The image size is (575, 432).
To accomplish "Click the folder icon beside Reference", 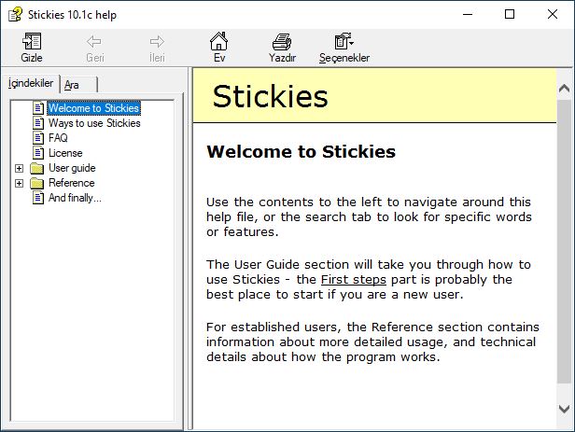I will coord(36,183).
